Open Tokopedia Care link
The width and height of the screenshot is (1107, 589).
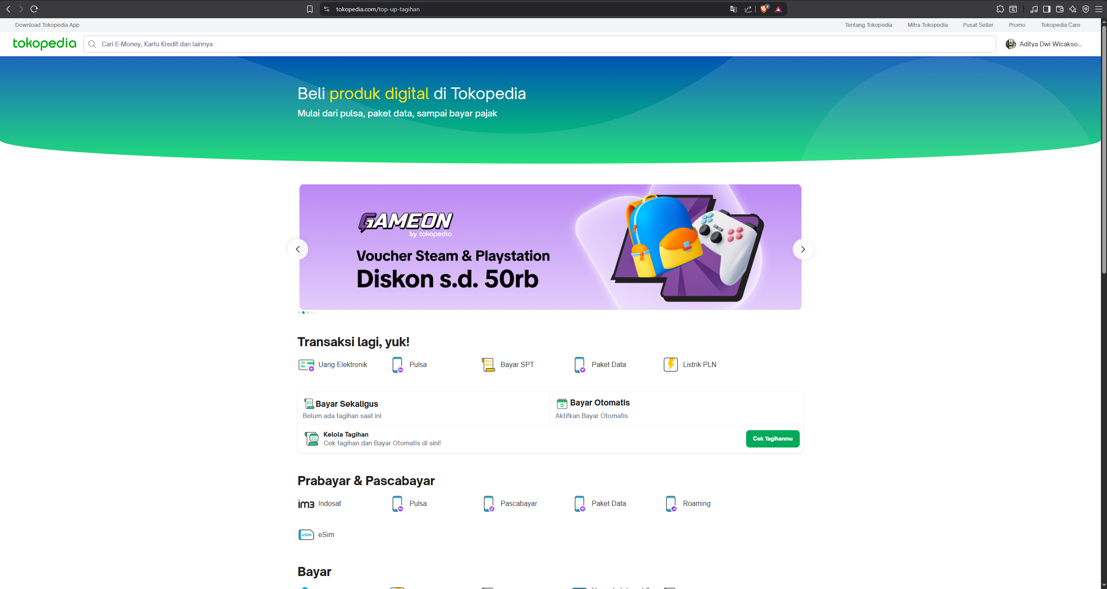point(1060,25)
